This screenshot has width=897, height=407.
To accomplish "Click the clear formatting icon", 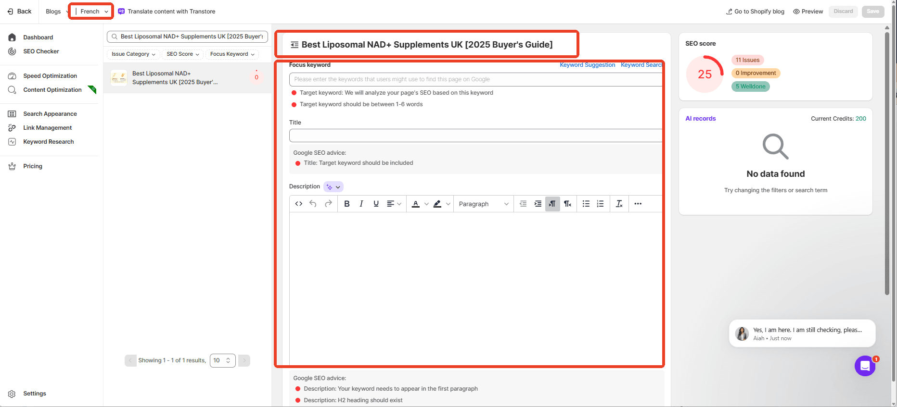I will (x=619, y=204).
